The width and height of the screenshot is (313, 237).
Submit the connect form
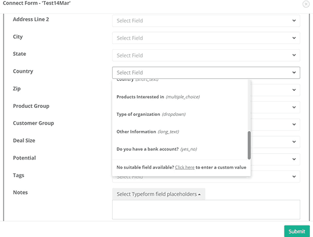coord(297,231)
